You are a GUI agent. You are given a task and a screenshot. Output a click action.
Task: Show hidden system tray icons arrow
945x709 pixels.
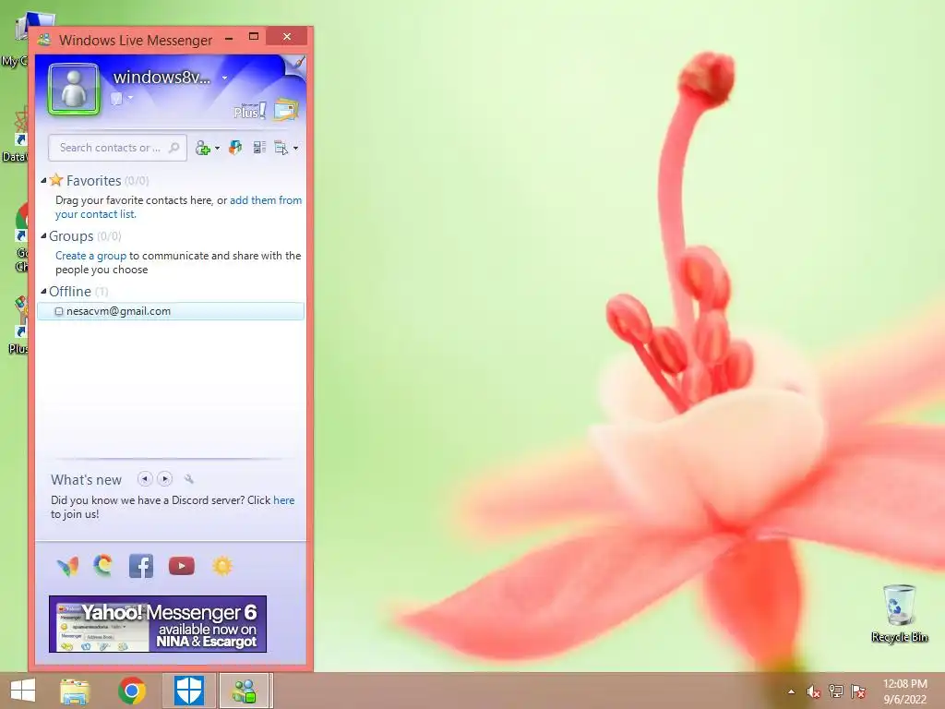tap(791, 692)
